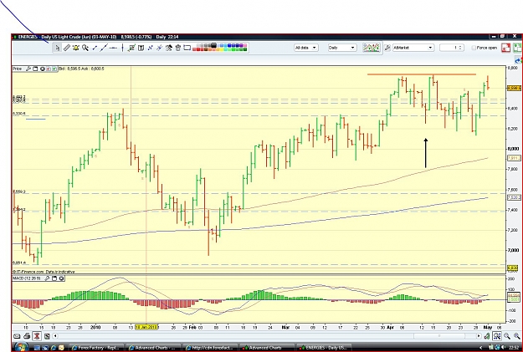Click the zoom in magnifier bottom right

(x=517, y=336)
